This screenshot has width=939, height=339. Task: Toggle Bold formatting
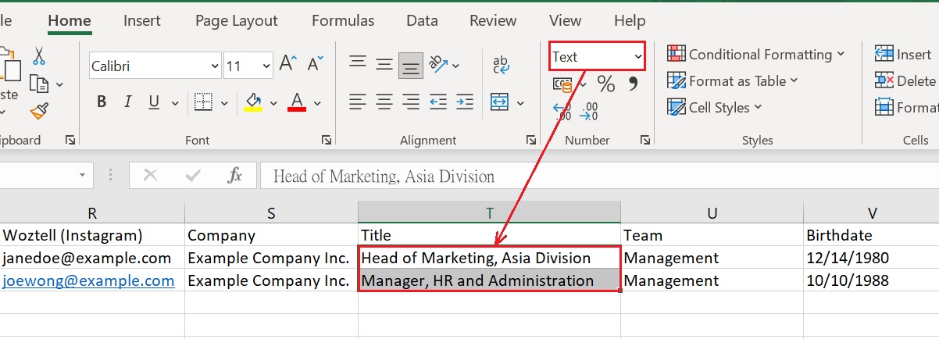[x=102, y=102]
